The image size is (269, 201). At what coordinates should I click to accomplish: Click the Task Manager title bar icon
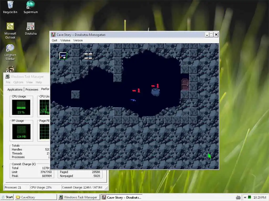click(7, 76)
